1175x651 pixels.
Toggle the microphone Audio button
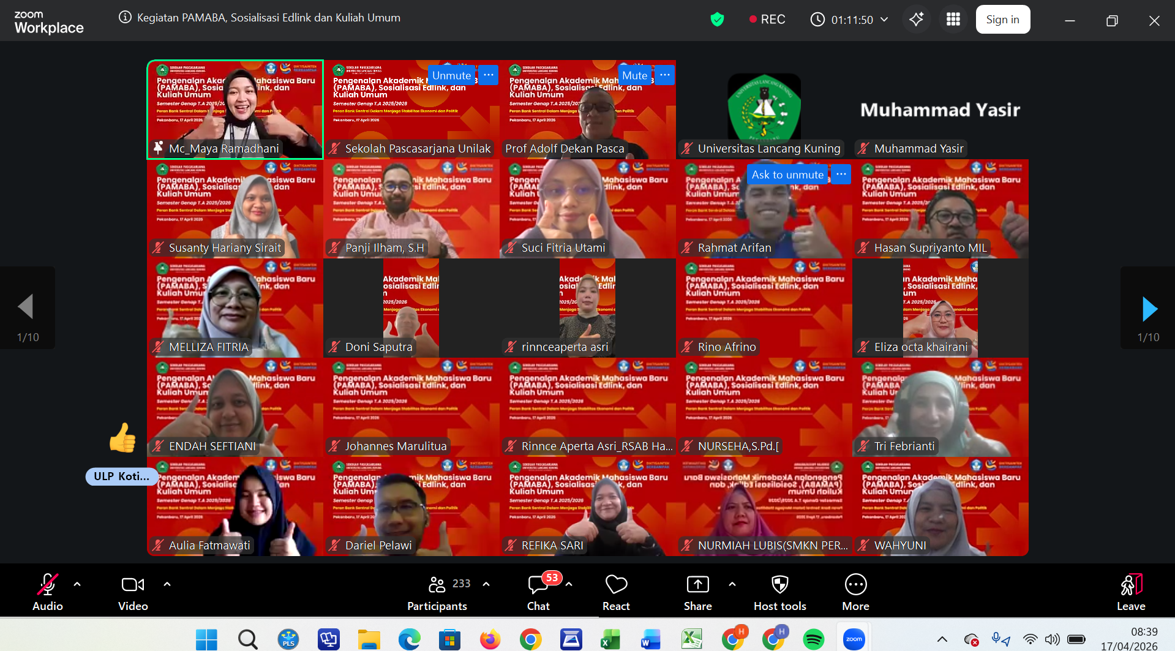48,592
